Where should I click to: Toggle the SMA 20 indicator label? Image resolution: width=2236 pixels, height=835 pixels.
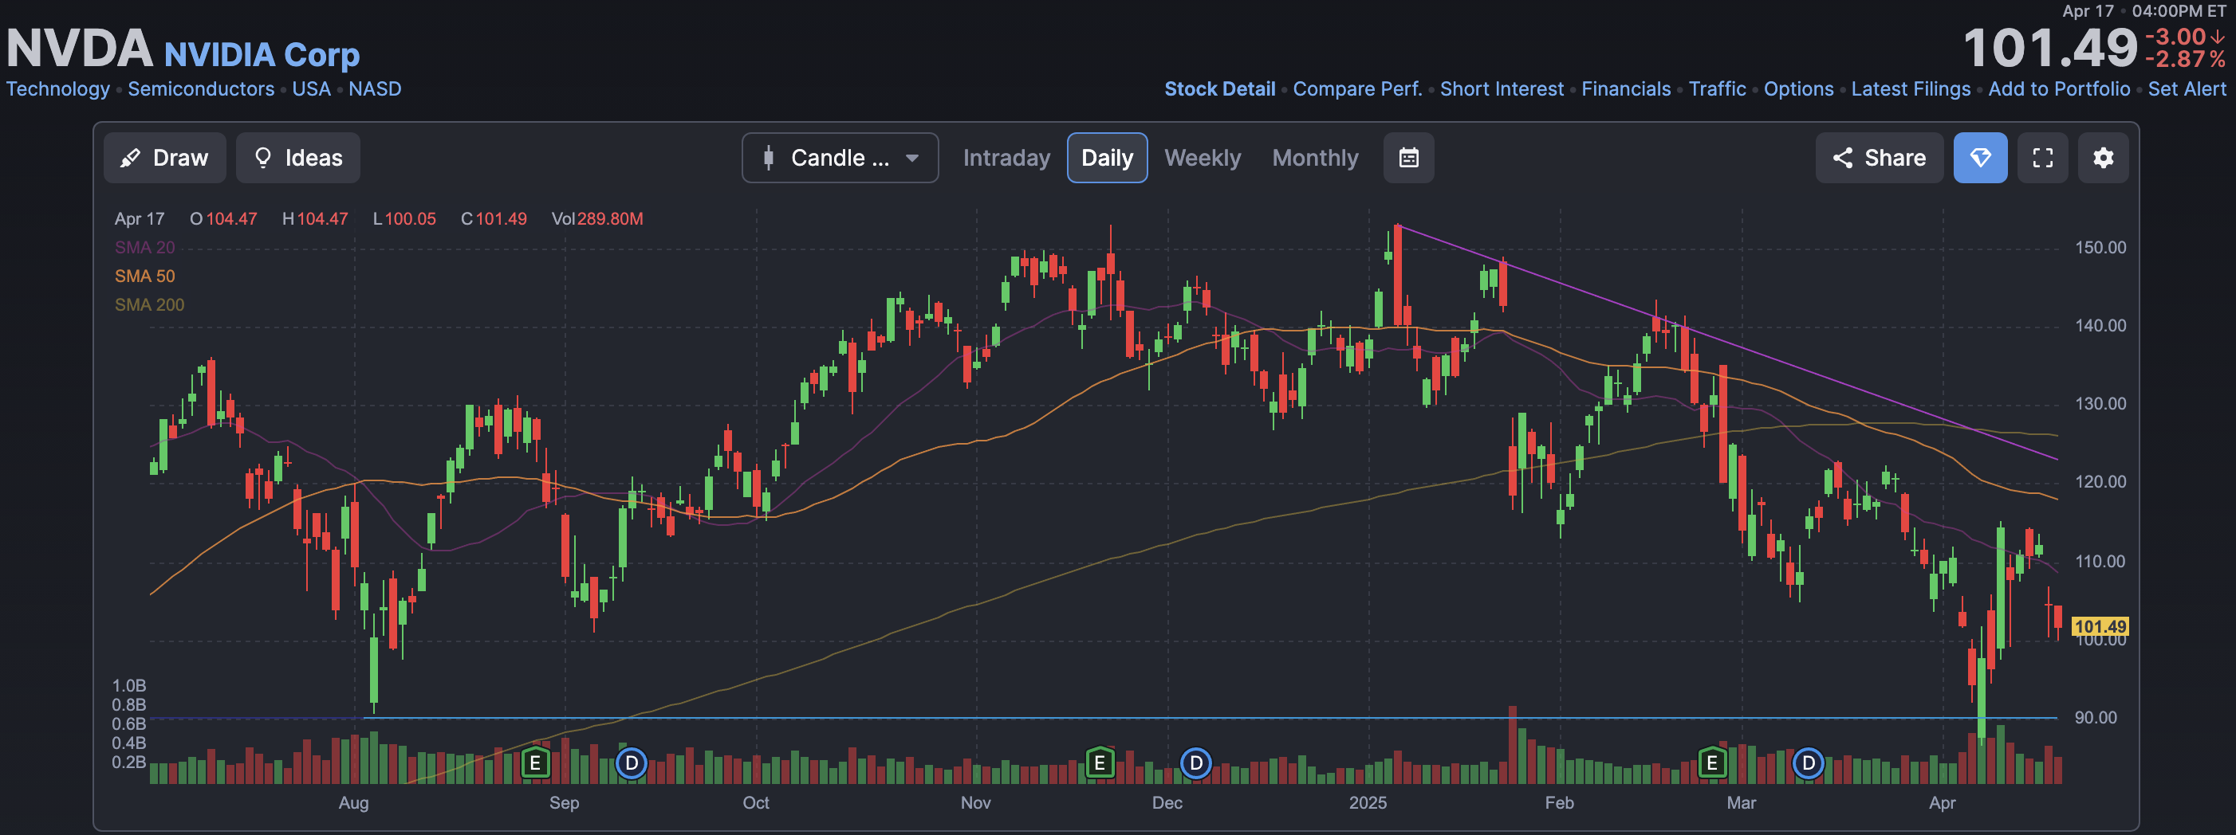(145, 247)
